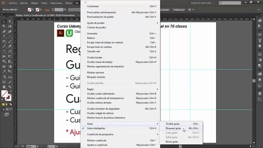
Task: Open the zoom level dropdown at bottom
Action: click(x=37, y=146)
